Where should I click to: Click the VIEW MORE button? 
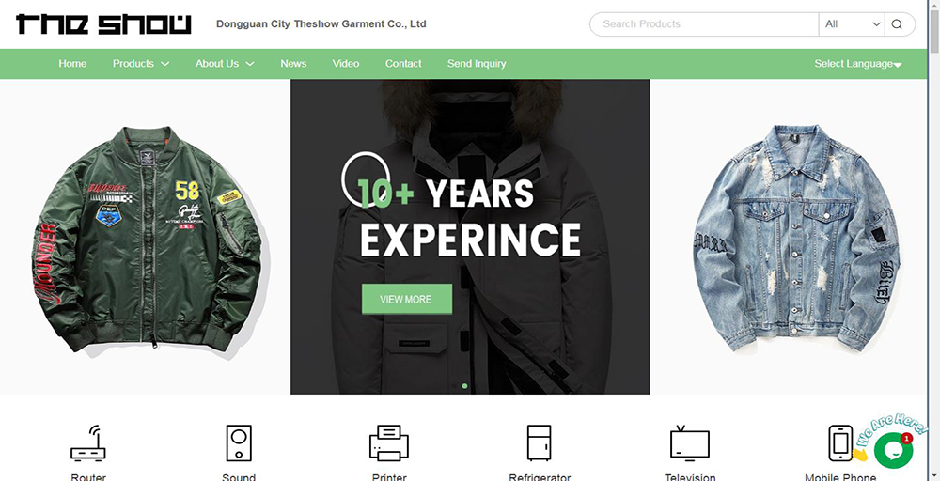point(406,299)
